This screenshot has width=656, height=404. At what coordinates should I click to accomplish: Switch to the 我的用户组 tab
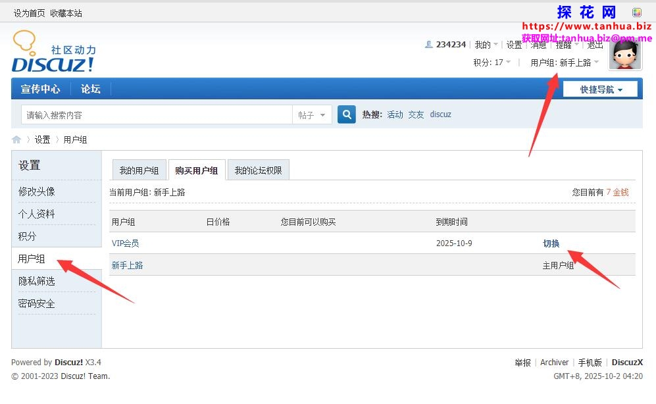(x=139, y=170)
